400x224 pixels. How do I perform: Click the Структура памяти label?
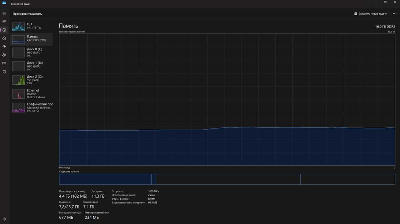tap(69, 172)
